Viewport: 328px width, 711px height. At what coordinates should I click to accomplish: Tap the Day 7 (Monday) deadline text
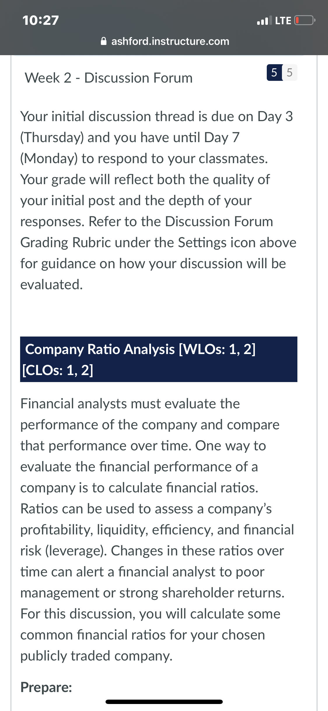point(130,148)
